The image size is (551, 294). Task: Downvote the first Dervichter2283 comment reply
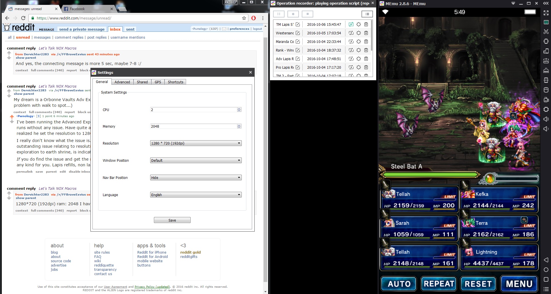pos(9,58)
